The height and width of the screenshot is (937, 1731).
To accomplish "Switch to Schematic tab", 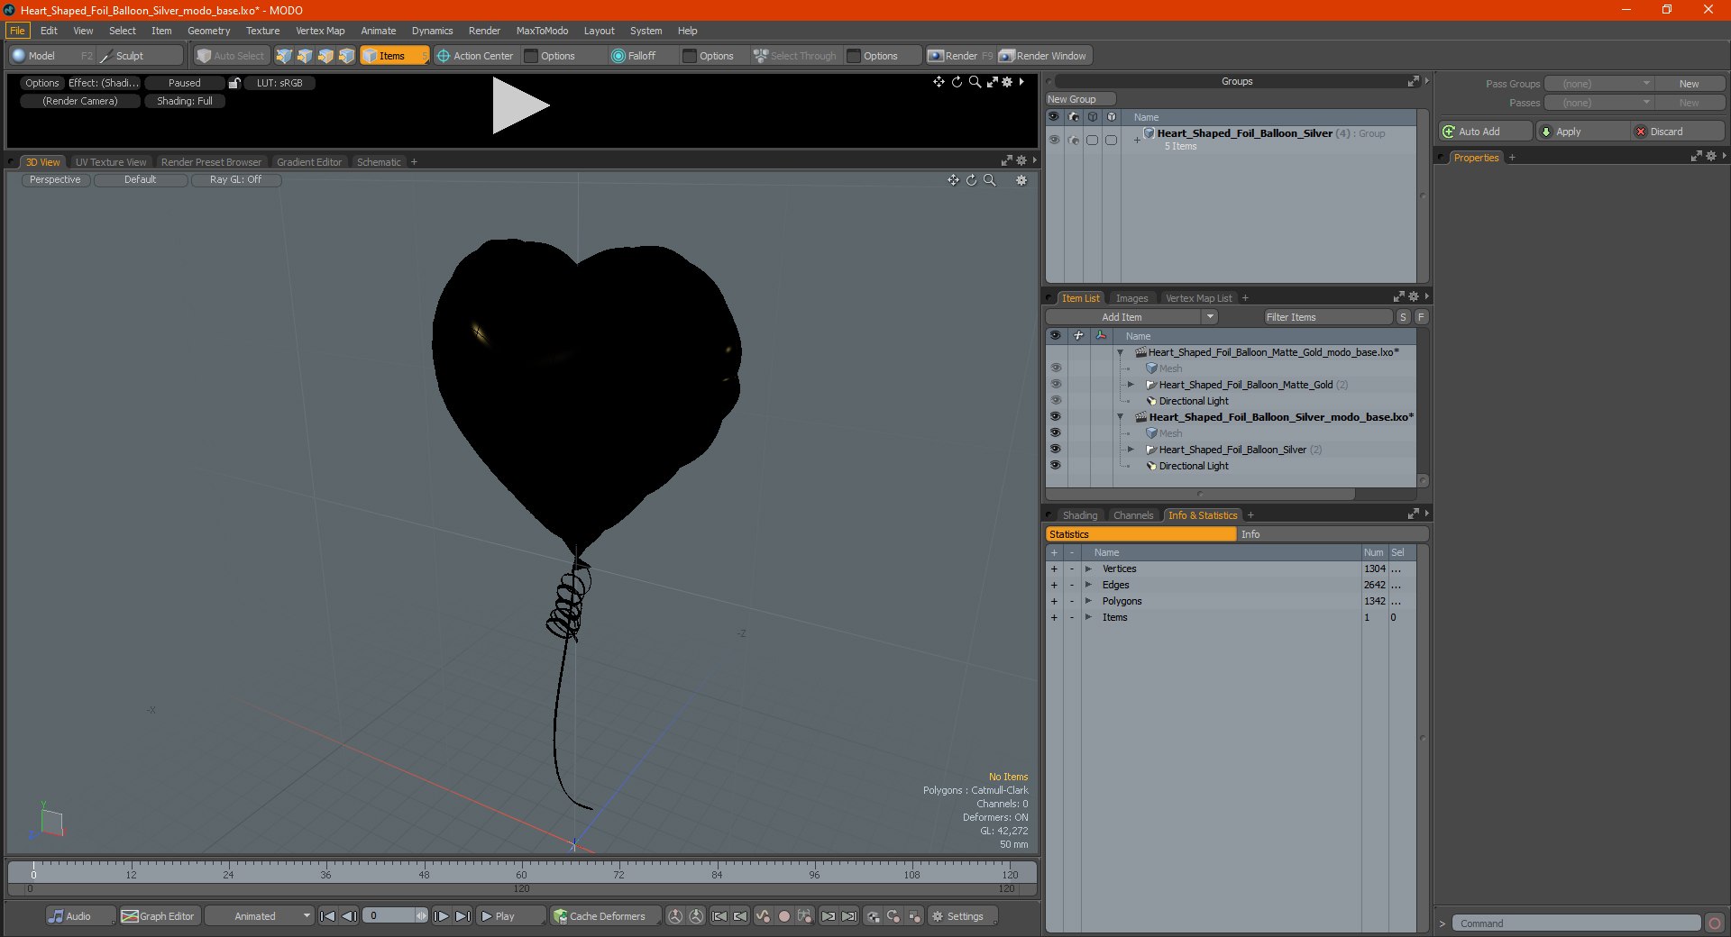I will (379, 162).
